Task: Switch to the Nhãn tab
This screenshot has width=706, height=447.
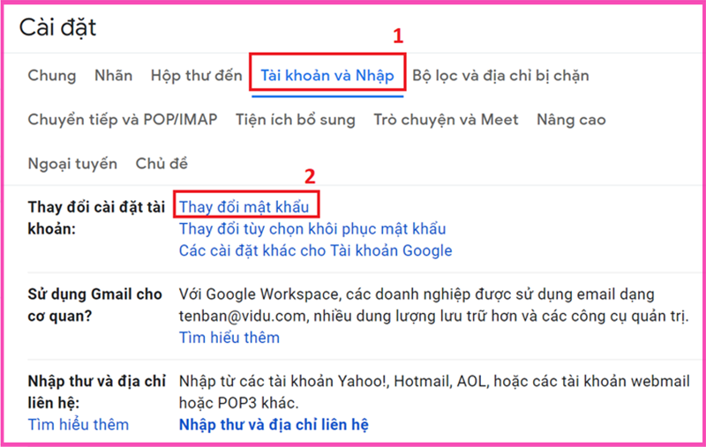Action: [x=114, y=75]
